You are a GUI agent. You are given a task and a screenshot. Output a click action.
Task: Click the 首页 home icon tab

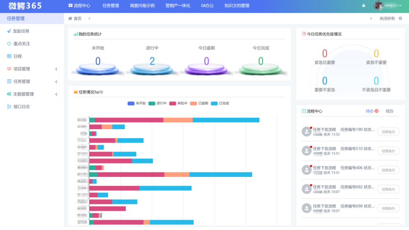(71, 19)
